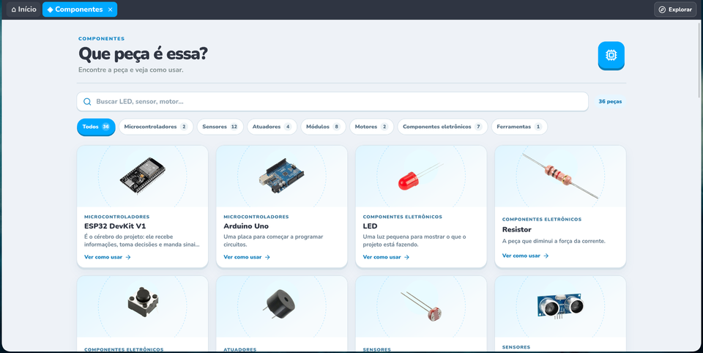
Task: Click Ver como usar for Resistor
Action: point(526,256)
